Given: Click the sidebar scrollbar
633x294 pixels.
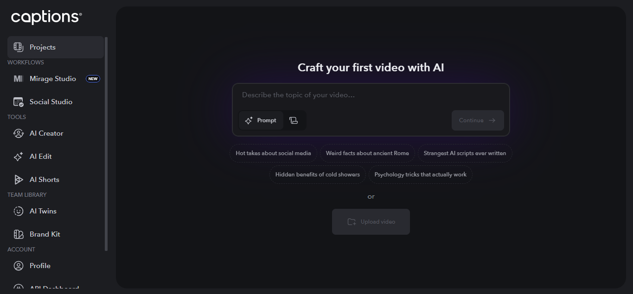Looking at the screenshot, I should [107, 139].
